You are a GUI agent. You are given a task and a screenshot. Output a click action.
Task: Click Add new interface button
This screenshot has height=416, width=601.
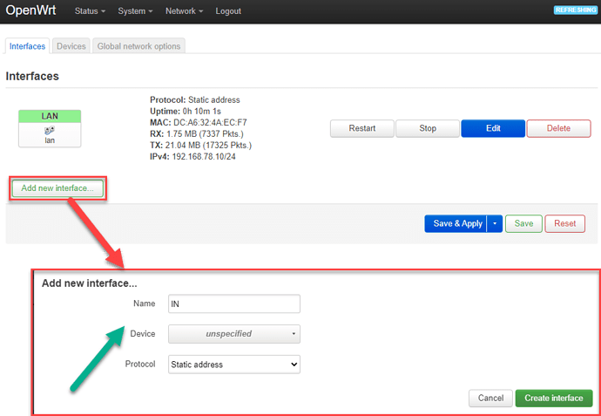57,188
